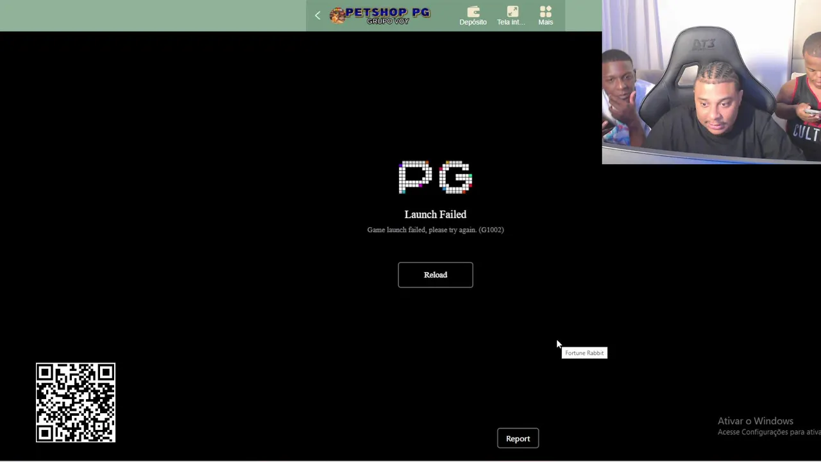The image size is (821, 462).
Task: Click the Report button
Action: [x=518, y=438]
